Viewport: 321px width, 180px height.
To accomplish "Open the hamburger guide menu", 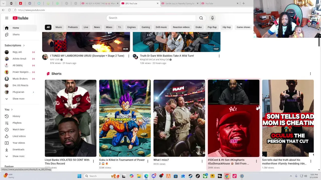I will coord(7,18).
